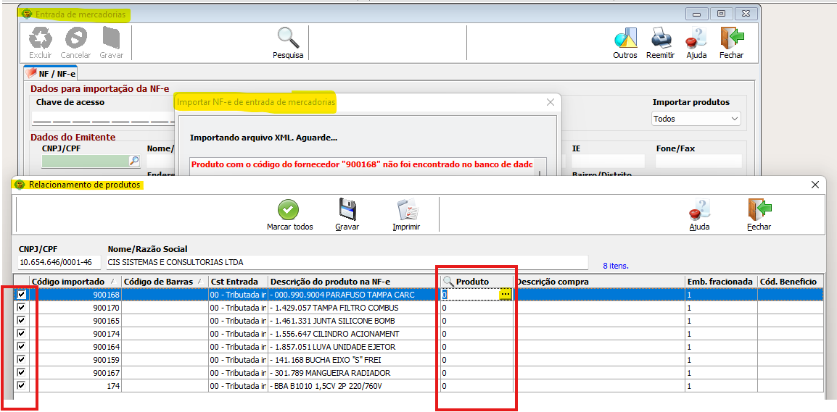
Task: Select the NF / NF-e tab
Action: tap(51, 73)
